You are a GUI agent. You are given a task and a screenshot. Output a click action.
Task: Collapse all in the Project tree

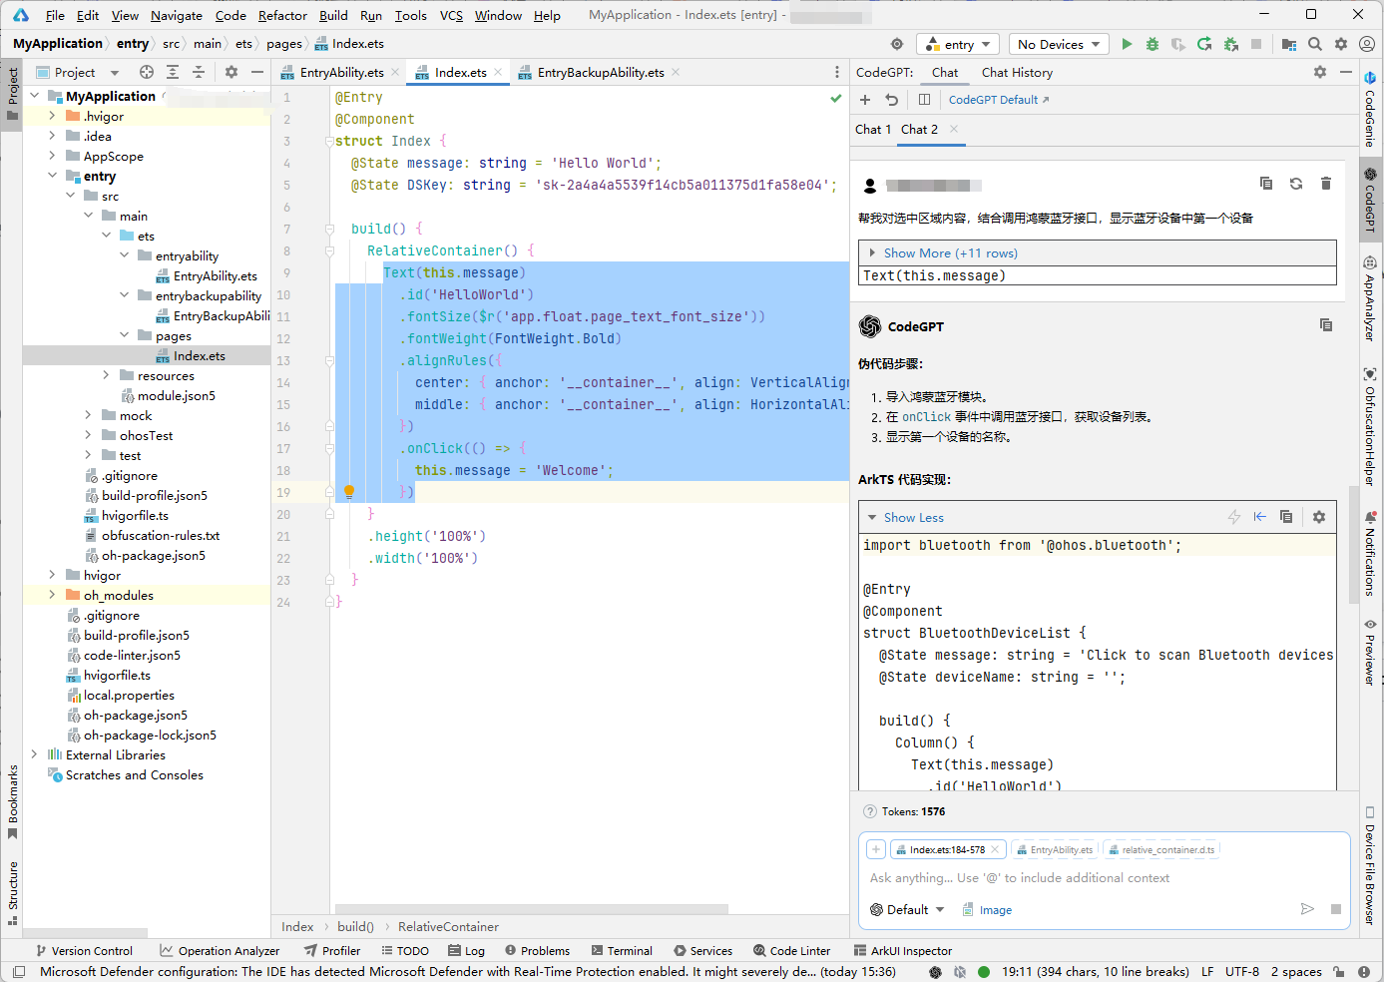199,72
